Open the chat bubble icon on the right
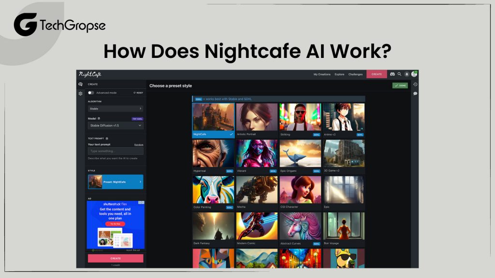Screen dimensions: 495x278 pyautogui.click(x=415, y=93)
